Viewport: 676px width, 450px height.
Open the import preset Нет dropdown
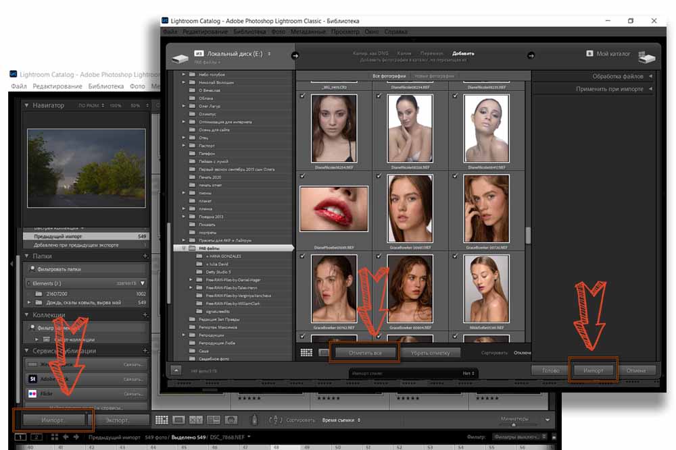468,373
